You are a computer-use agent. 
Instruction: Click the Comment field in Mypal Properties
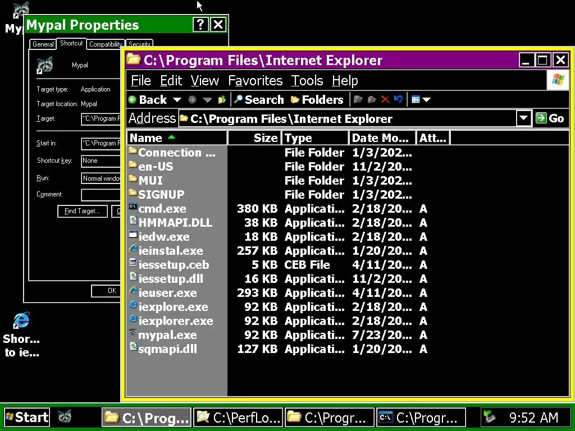tap(101, 195)
